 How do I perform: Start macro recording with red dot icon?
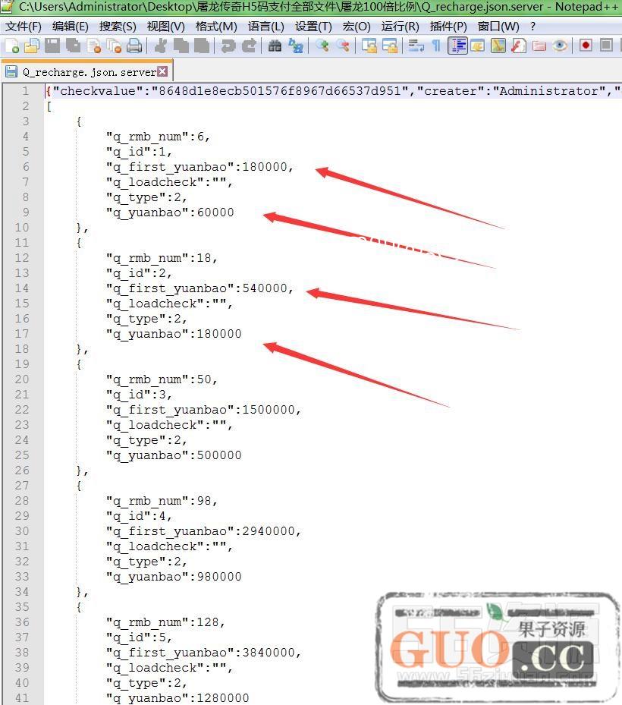[586, 46]
